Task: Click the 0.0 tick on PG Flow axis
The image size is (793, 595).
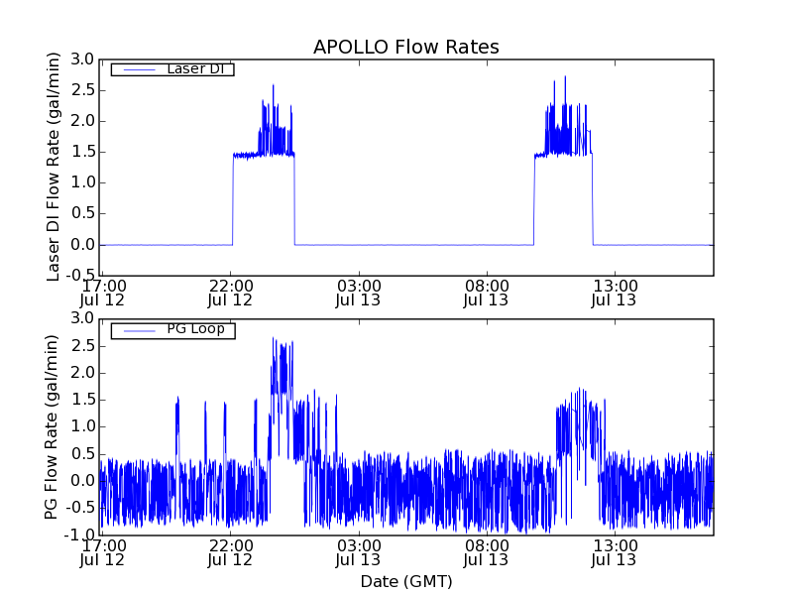Action: (x=82, y=481)
